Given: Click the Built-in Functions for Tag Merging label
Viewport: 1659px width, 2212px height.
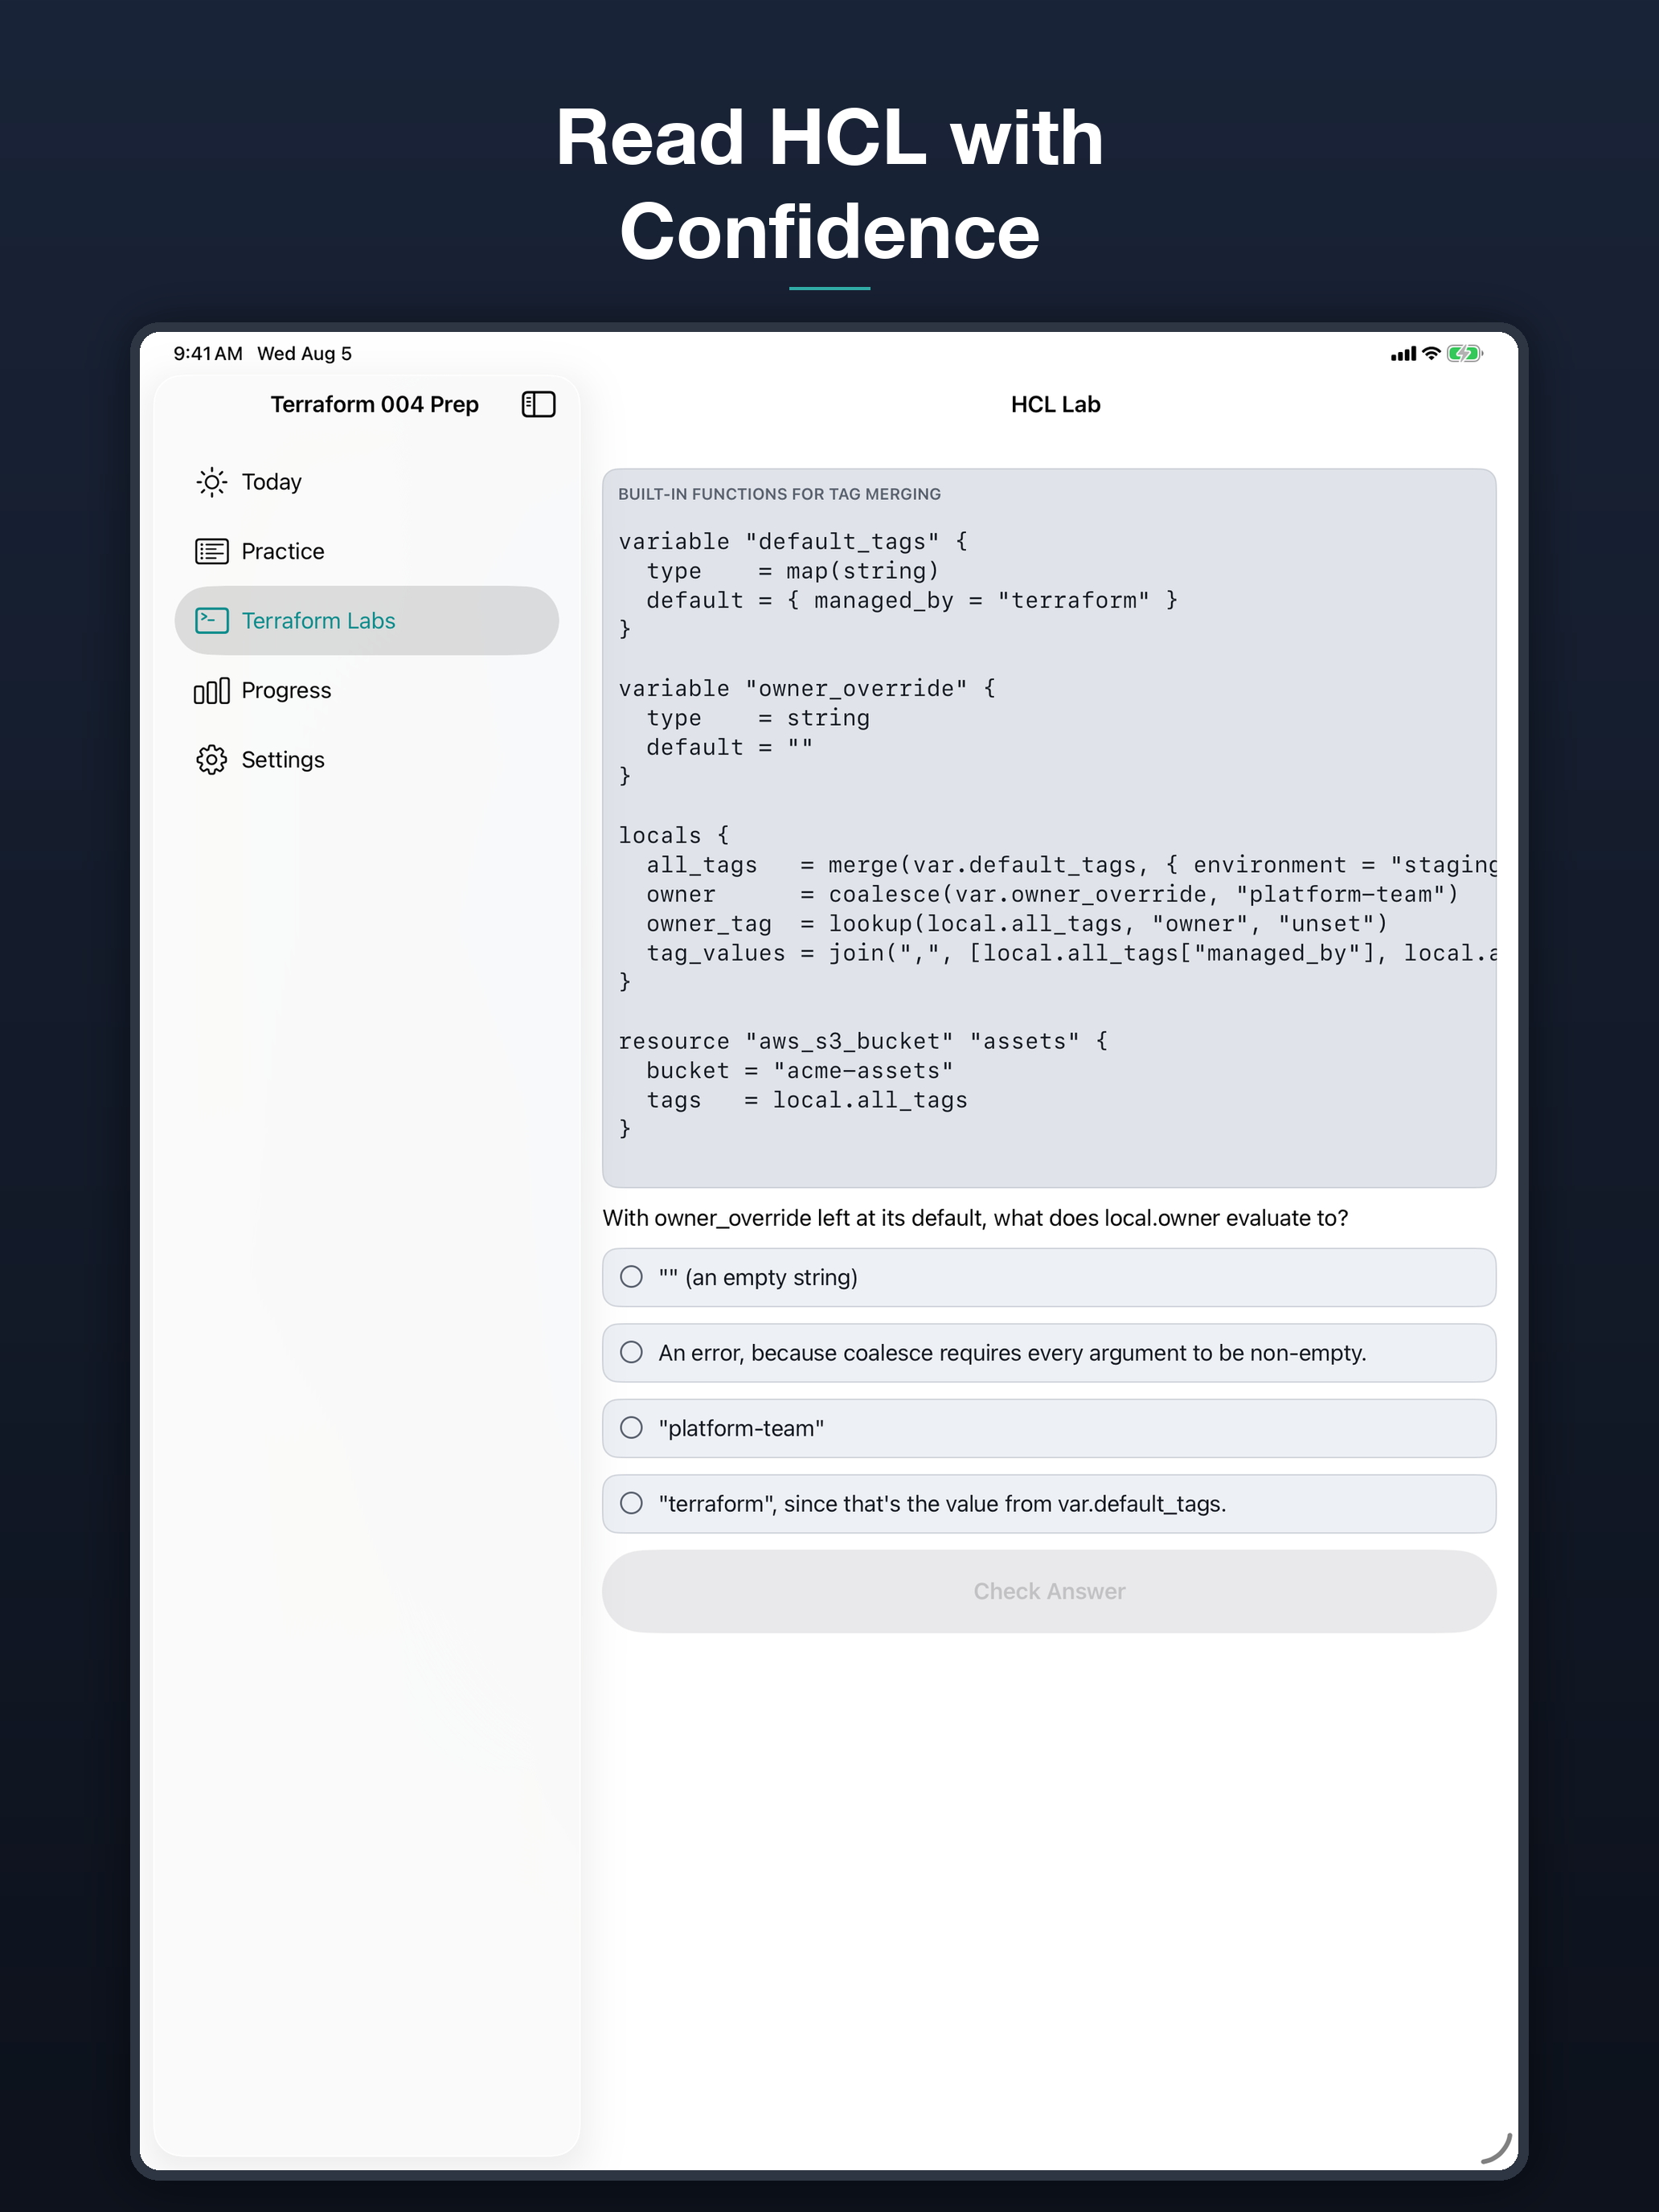Looking at the screenshot, I should (779, 494).
